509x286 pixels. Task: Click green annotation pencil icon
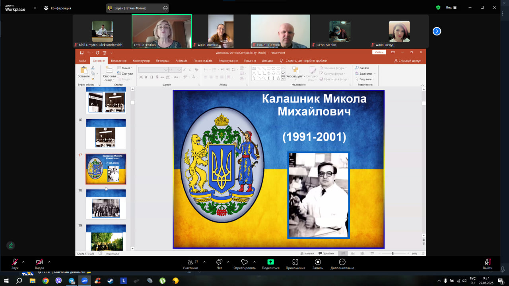[11, 245]
